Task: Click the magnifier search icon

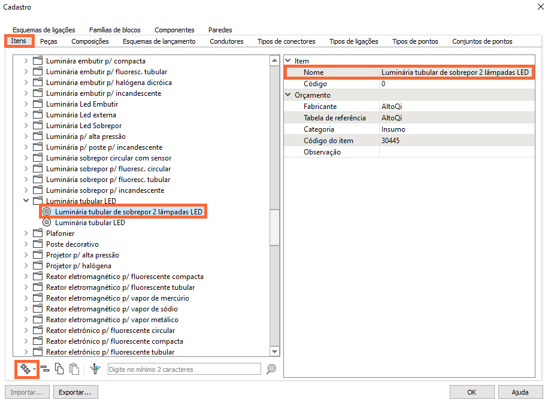Action: pyautogui.click(x=271, y=369)
